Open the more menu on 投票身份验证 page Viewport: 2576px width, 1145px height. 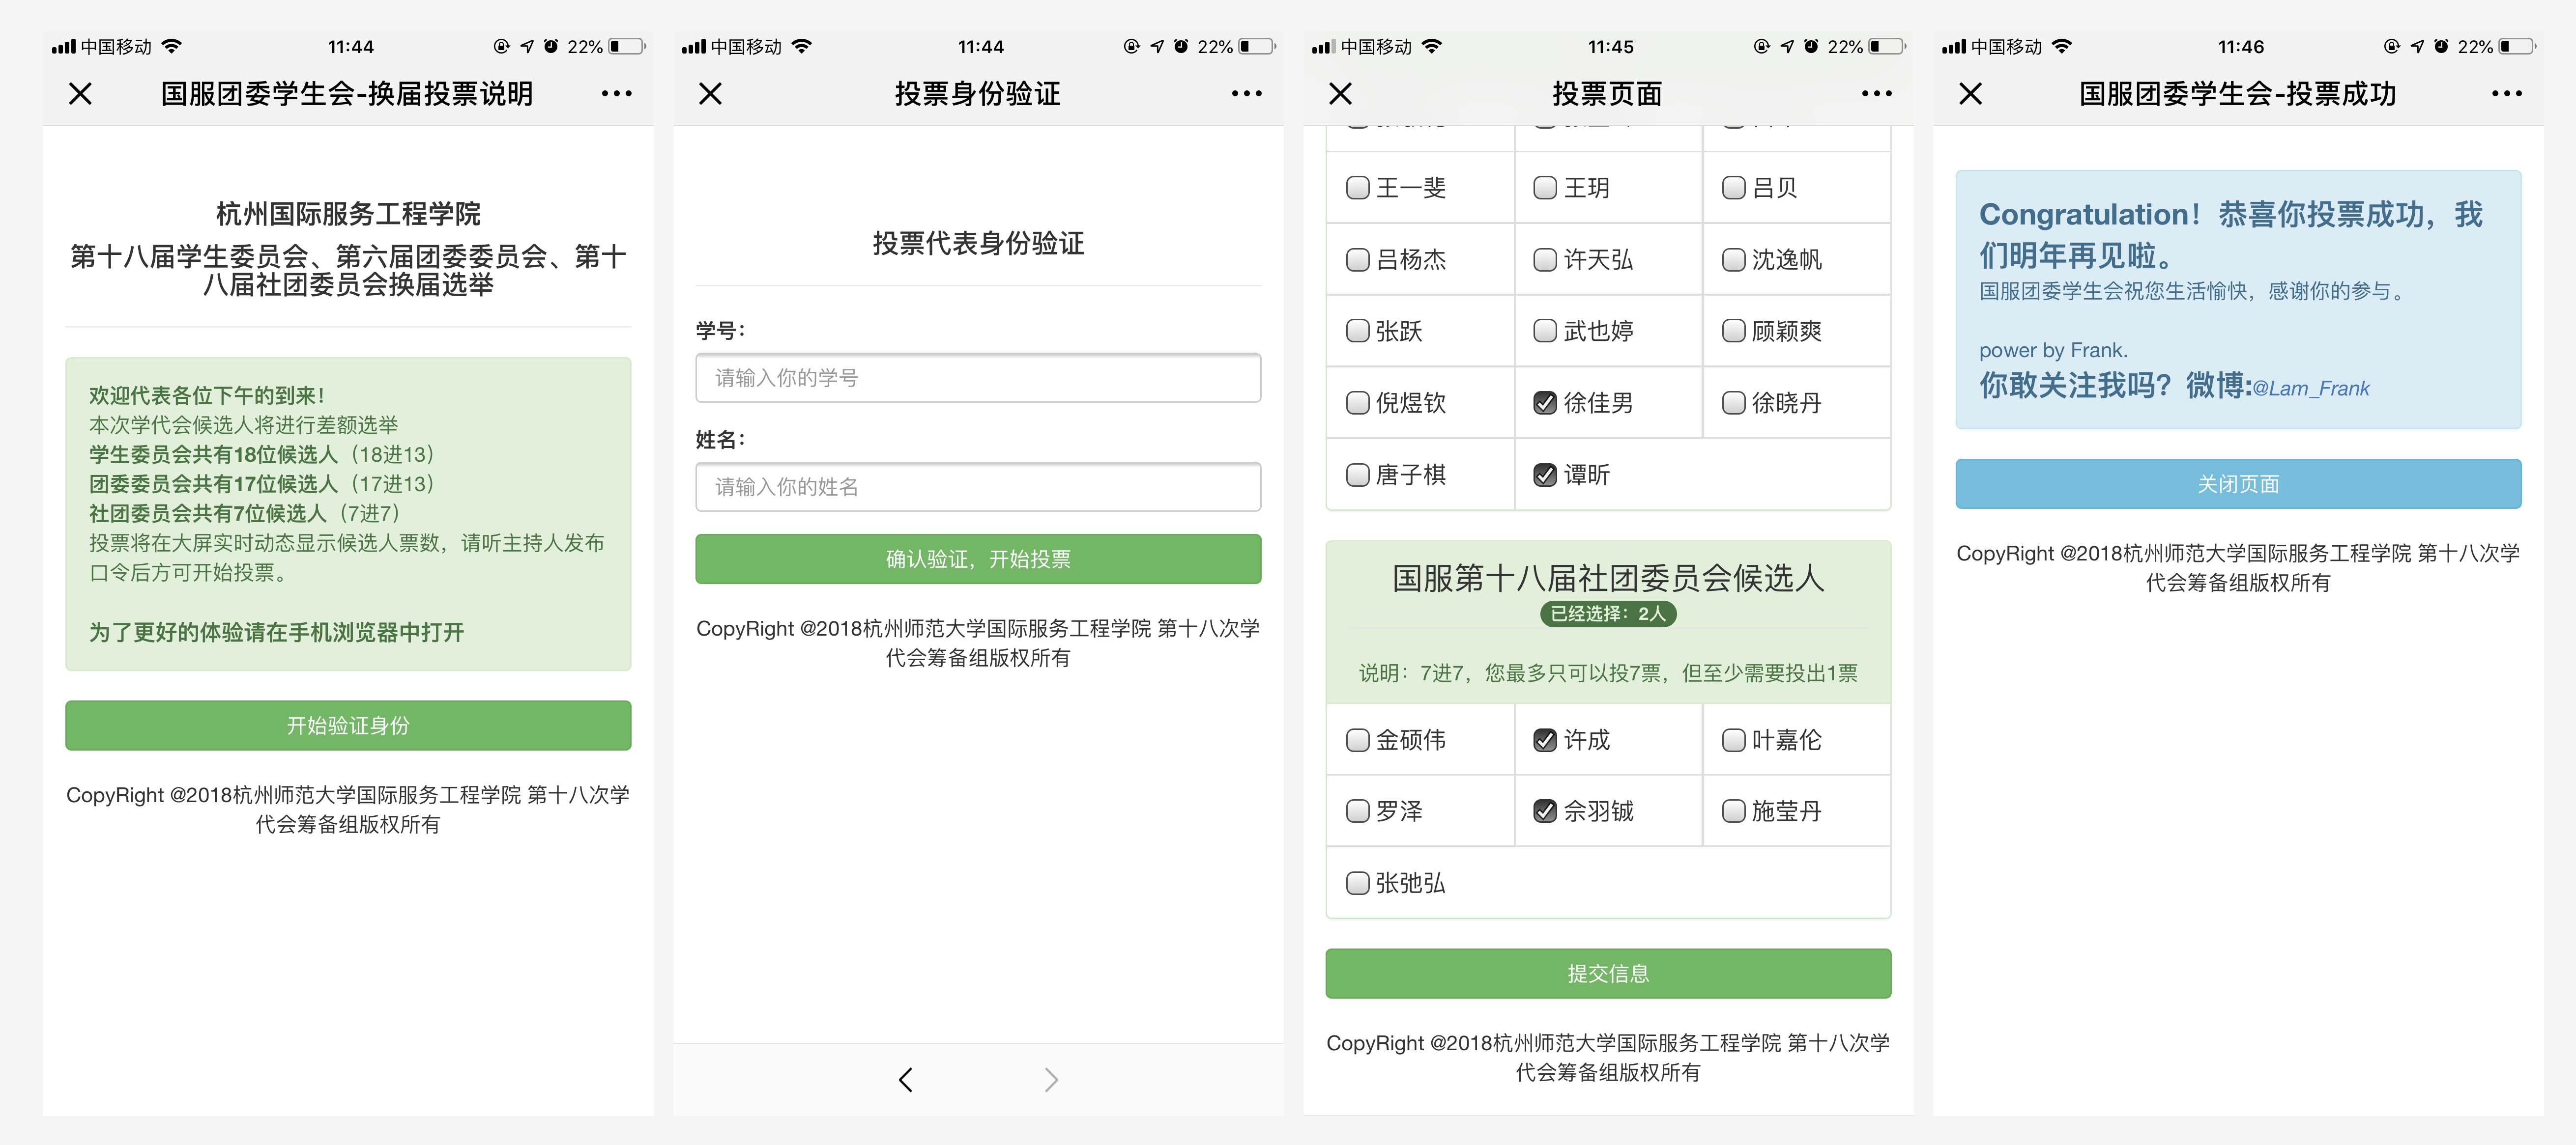point(1246,94)
